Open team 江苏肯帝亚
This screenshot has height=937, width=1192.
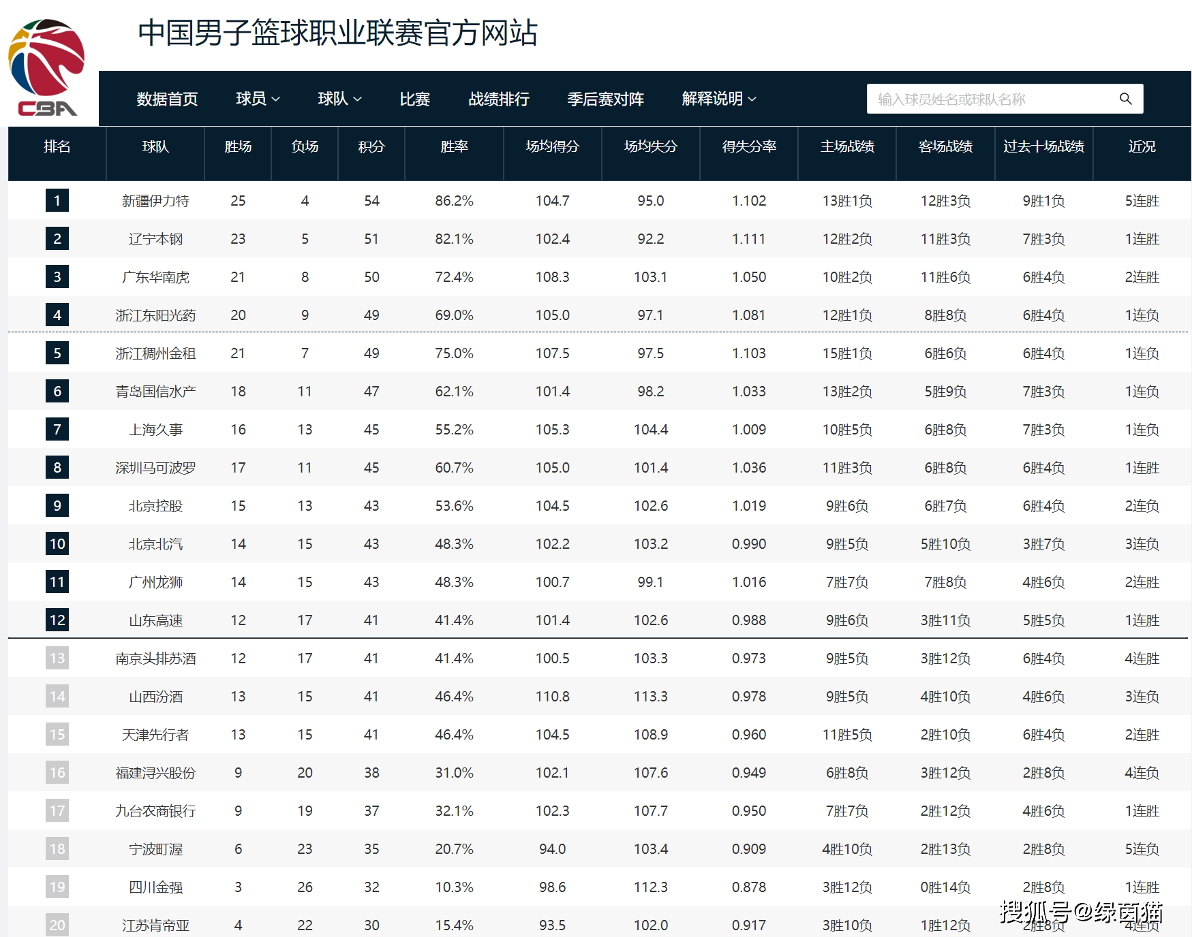[x=155, y=925]
